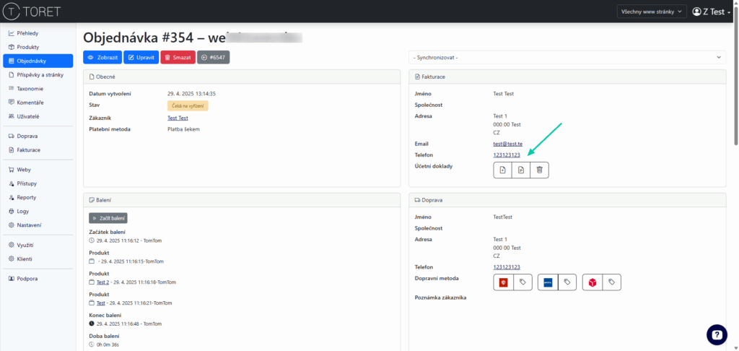Open the accounting document file icon

(521, 170)
